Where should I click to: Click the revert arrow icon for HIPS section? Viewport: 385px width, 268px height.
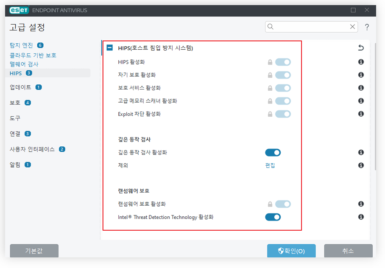pyautogui.click(x=361, y=47)
